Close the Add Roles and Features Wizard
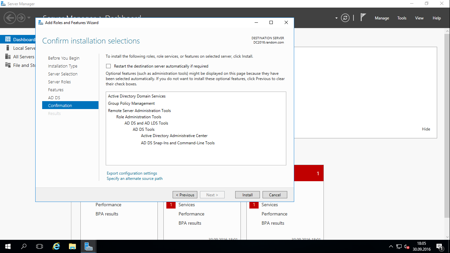This screenshot has width=450, height=253. (286, 22)
